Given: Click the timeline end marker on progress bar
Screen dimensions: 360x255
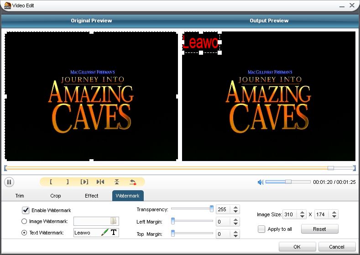Looking at the screenshot, I should click(x=354, y=168).
